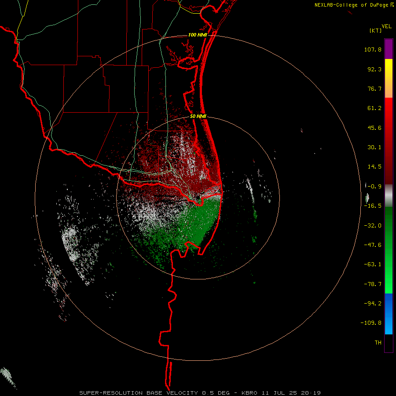Click the -32.0 legend value
Image resolution: width=396 pixels, height=396 pixels.
coord(373,226)
